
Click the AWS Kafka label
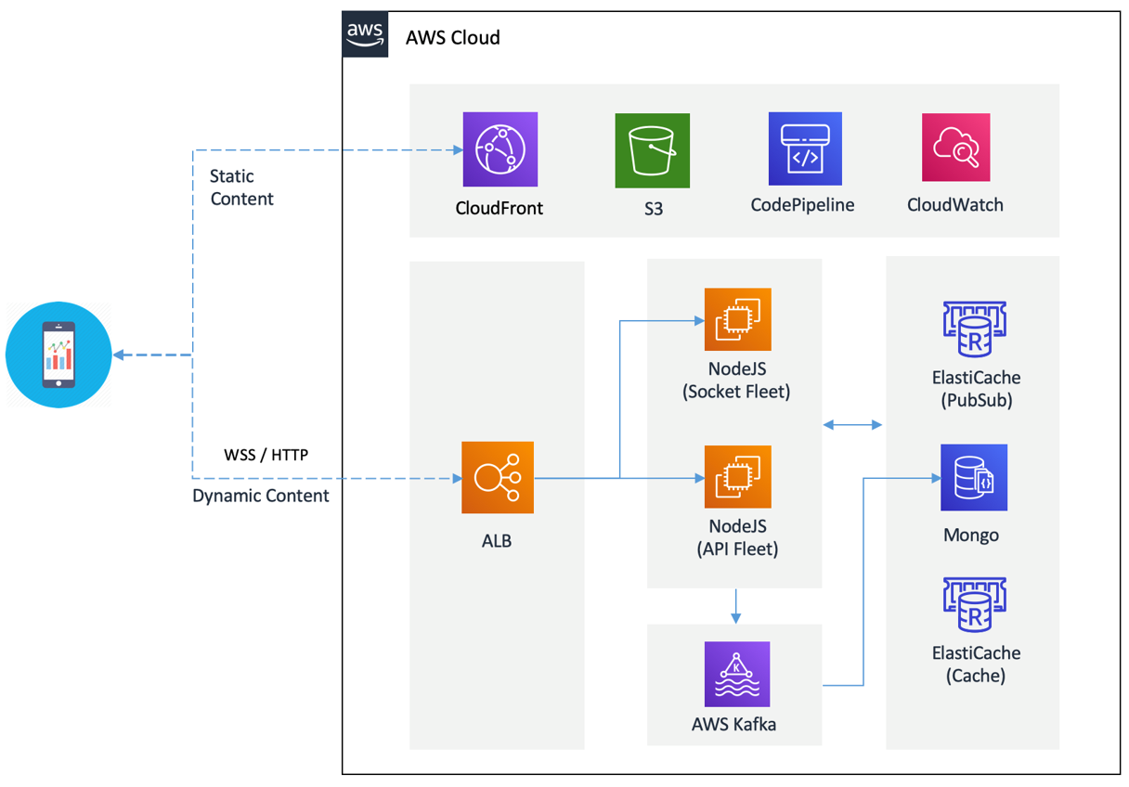click(x=734, y=724)
